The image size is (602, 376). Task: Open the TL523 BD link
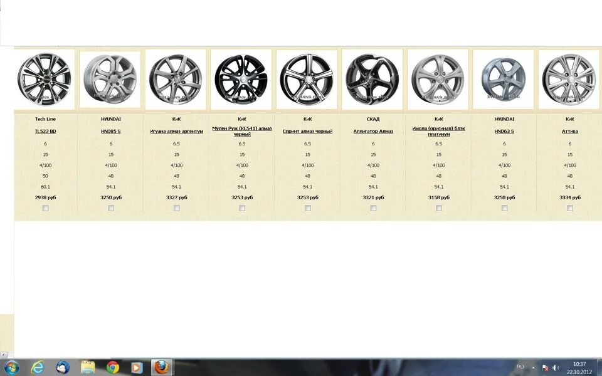pos(45,131)
